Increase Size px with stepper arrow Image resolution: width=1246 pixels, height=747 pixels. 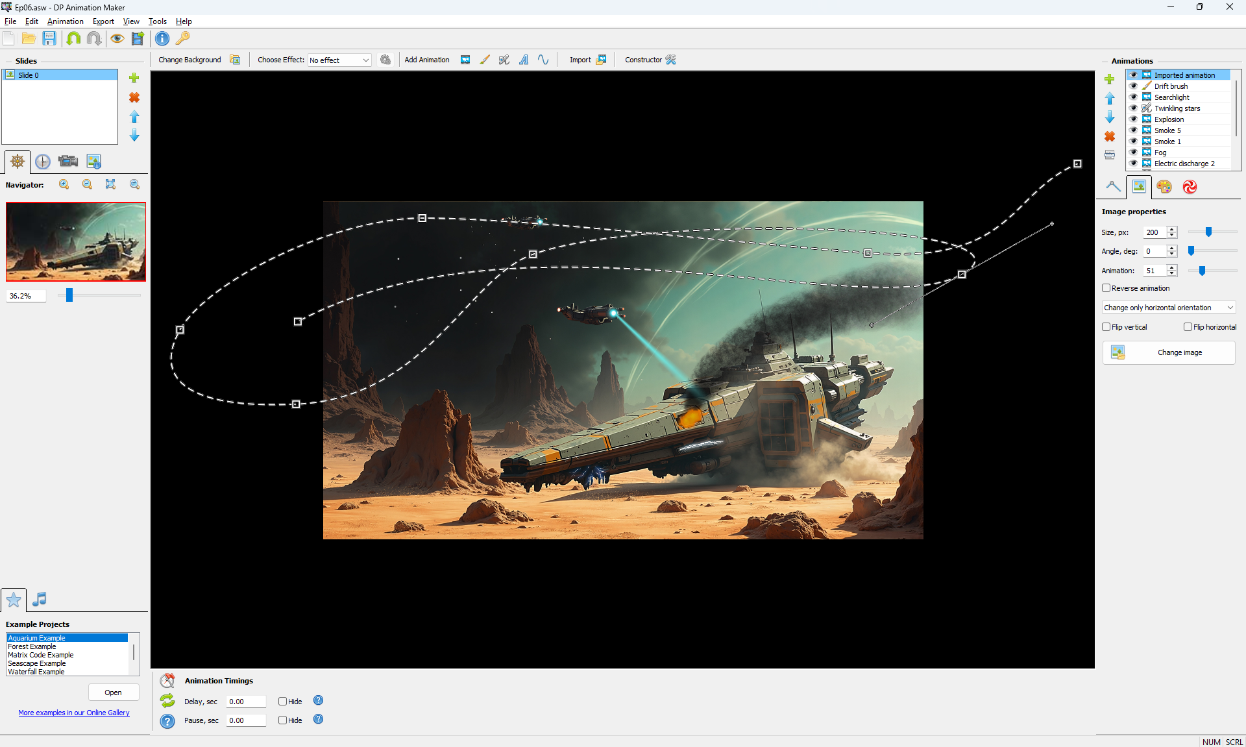coord(1172,229)
